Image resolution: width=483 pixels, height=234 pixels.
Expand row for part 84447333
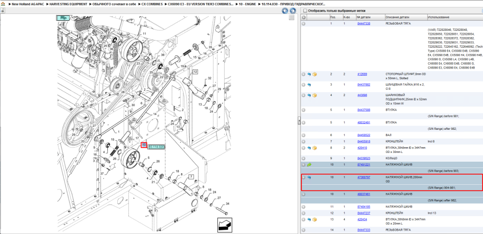303,230
